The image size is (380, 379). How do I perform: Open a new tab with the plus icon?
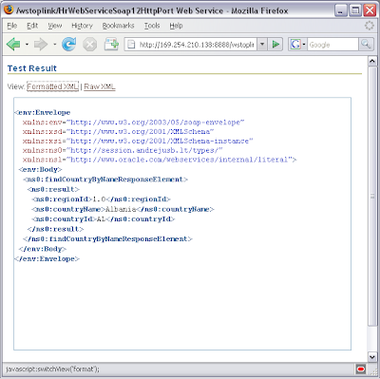pyautogui.click(x=111, y=45)
